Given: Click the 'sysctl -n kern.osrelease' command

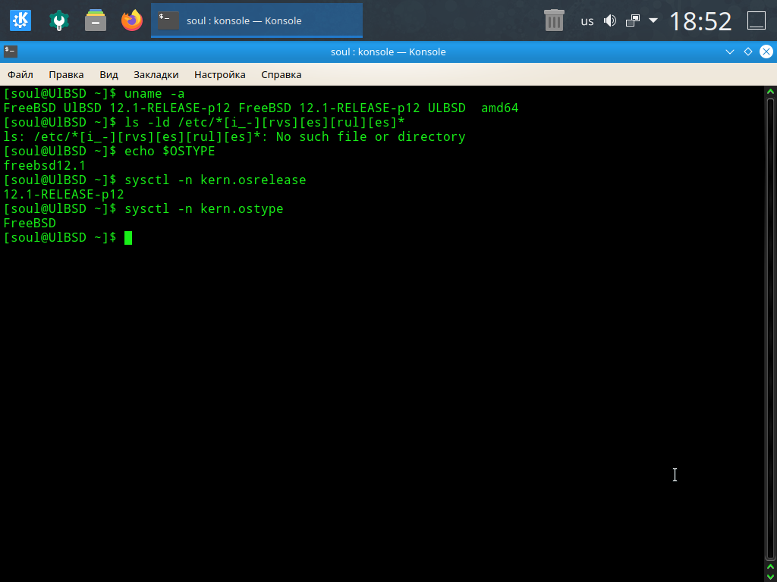Looking at the screenshot, I should (215, 180).
